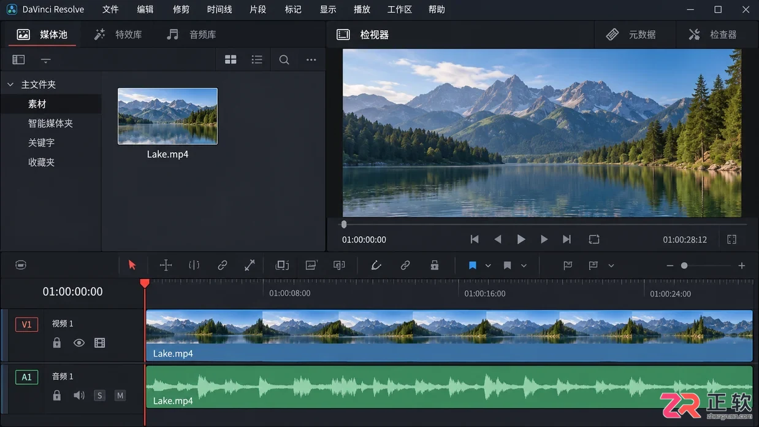The image size is (759, 427).
Task: Mute the 音频 1 track with M button
Action: (x=120, y=396)
